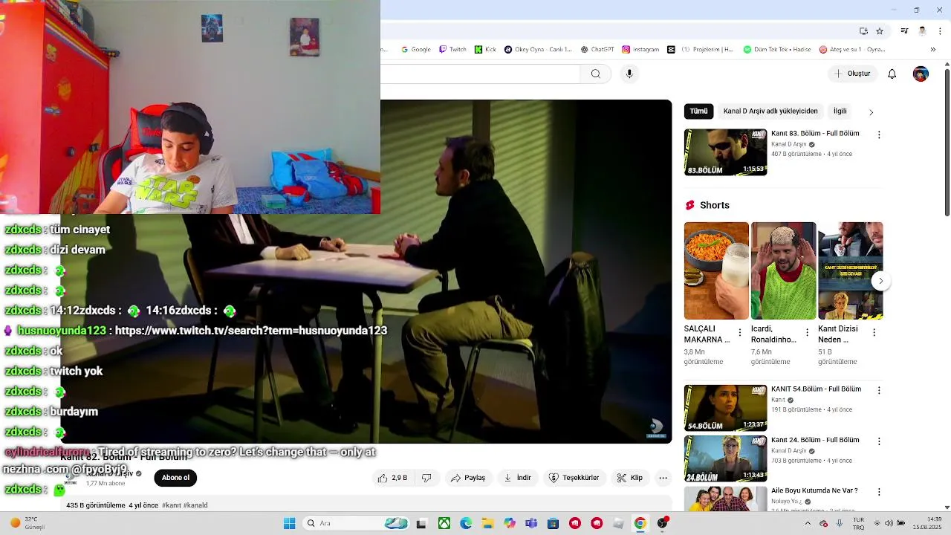Open options menu for Kanıt 83. Bölüm
The width and height of the screenshot is (951, 535).
(x=879, y=135)
